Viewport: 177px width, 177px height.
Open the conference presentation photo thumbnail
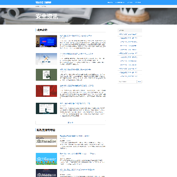[46, 41]
